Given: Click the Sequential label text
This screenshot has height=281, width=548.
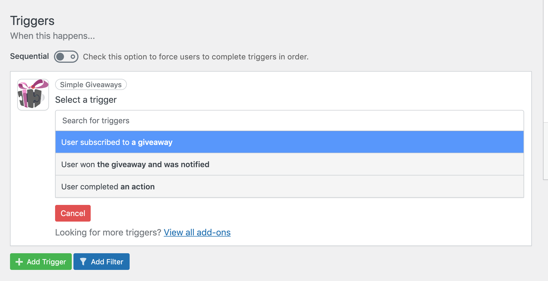Looking at the screenshot, I should click(x=29, y=56).
